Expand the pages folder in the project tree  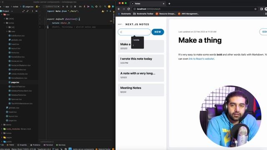click(2, 137)
